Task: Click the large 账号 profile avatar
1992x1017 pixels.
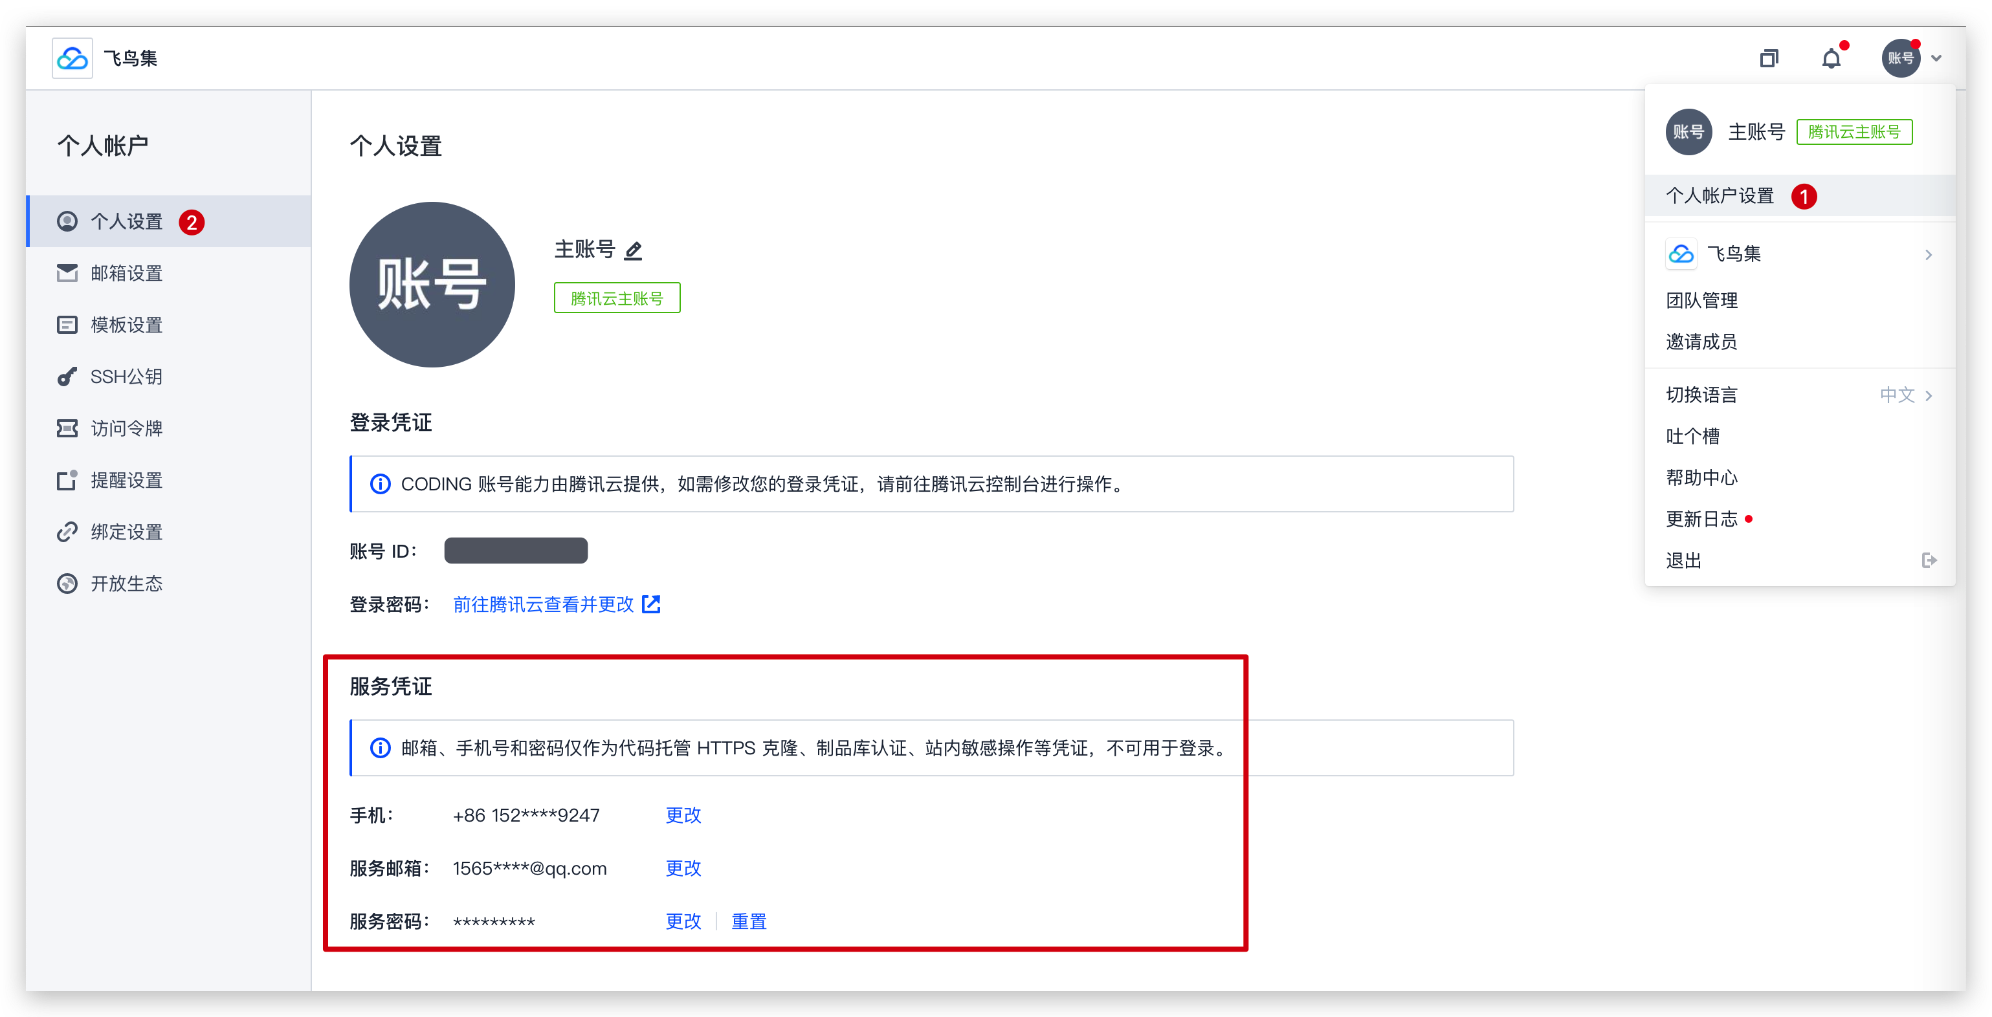Action: (x=432, y=285)
